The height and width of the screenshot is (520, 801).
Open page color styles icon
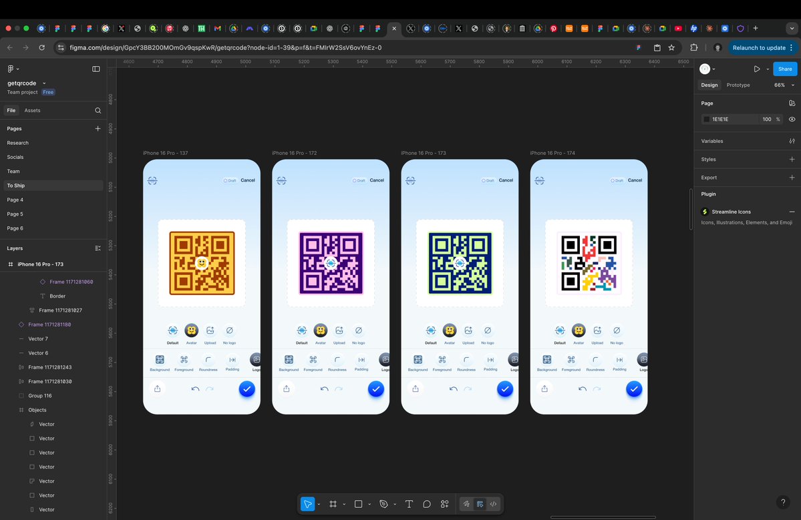[x=792, y=103]
